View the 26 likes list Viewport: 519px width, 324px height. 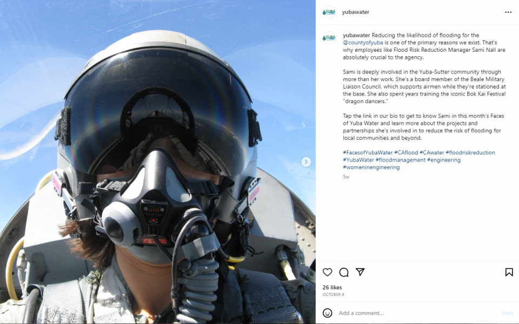[332, 287]
